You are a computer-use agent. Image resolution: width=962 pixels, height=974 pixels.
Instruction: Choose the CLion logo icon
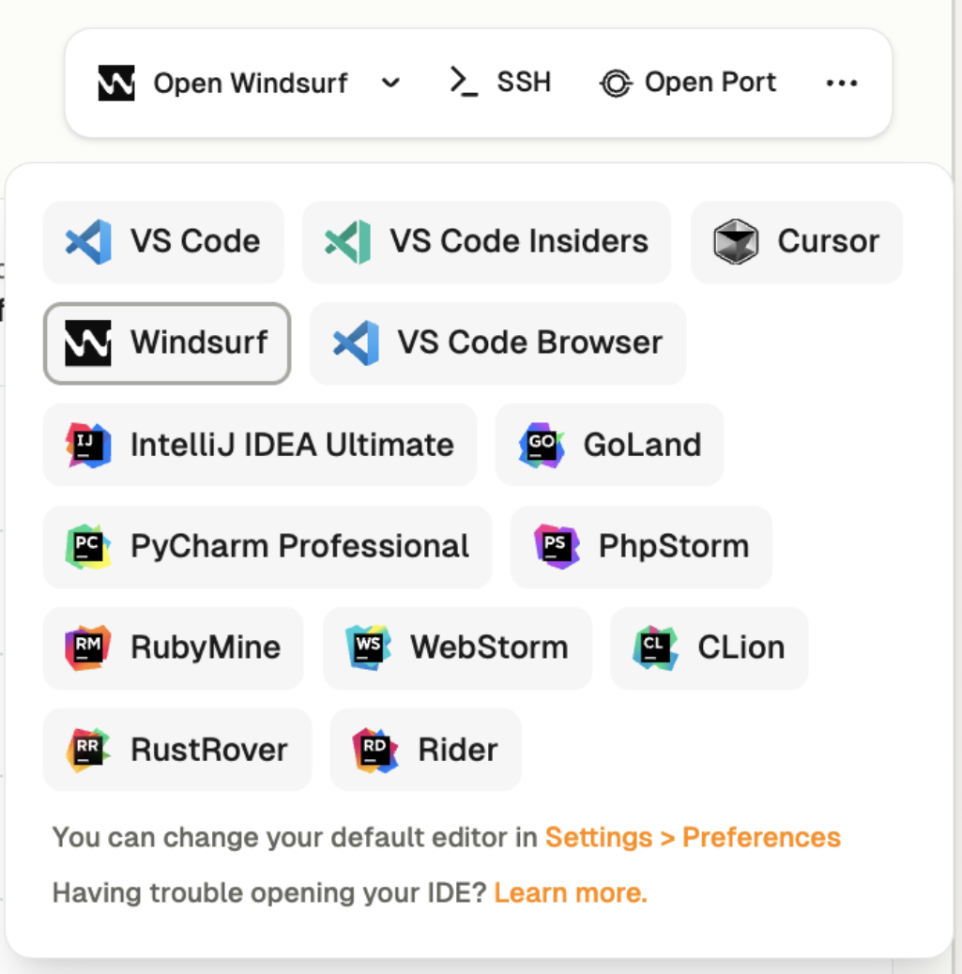(x=655, y=648)
